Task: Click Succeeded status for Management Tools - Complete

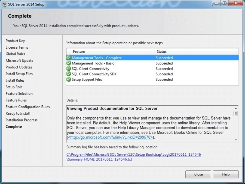Action: click(164, 58)
